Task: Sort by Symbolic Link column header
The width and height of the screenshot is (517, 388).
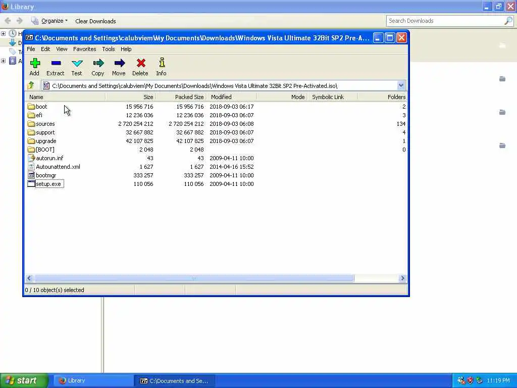Action: (x=333, y=97)
